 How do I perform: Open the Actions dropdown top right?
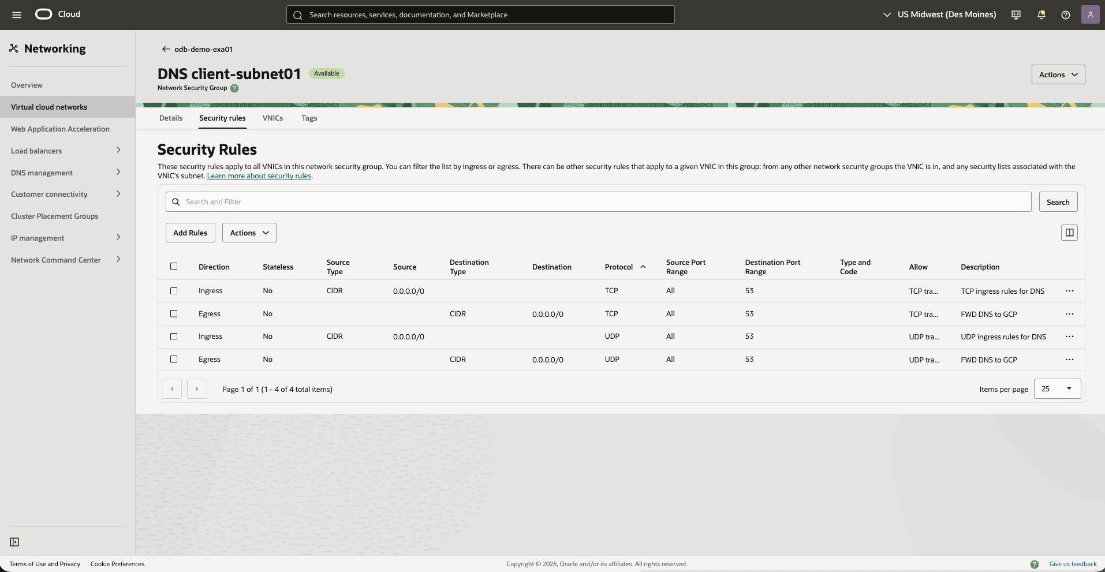pos(1058,74)
